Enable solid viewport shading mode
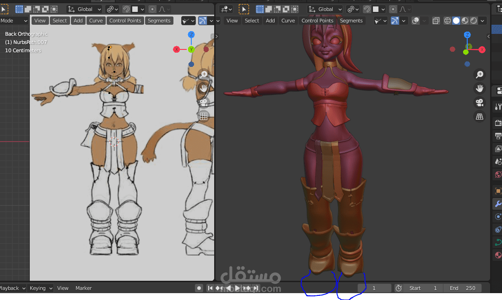 [456, 21]
